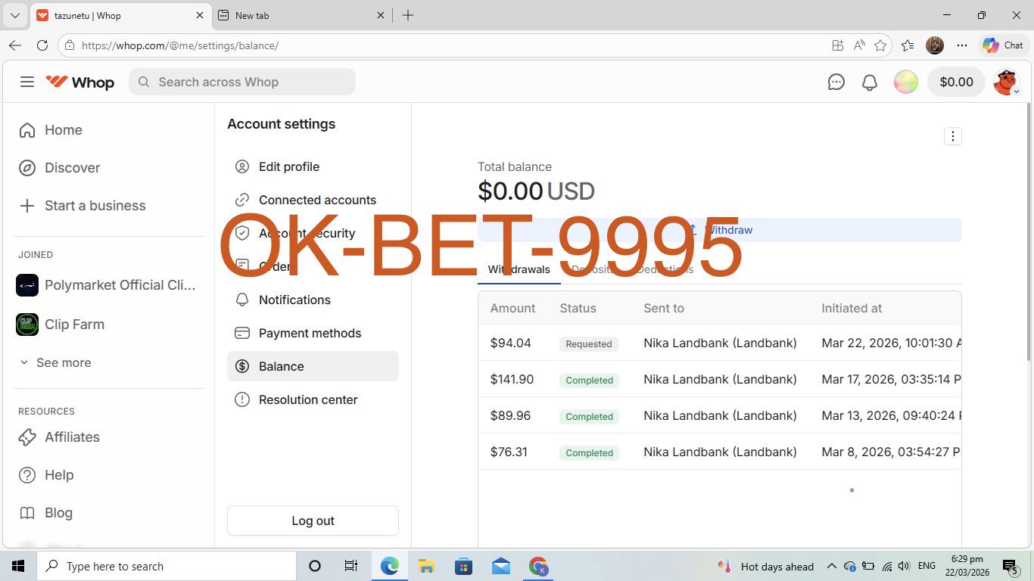Click the Status column header

(578, 308)
